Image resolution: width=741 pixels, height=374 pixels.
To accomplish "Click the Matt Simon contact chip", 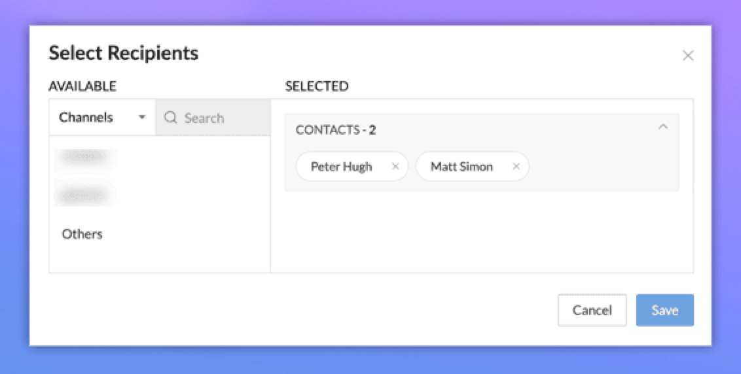I will (461, 167).
